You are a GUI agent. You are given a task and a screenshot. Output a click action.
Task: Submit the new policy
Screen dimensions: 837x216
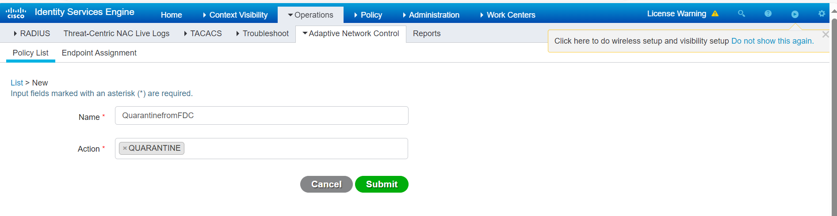(382, 184)
